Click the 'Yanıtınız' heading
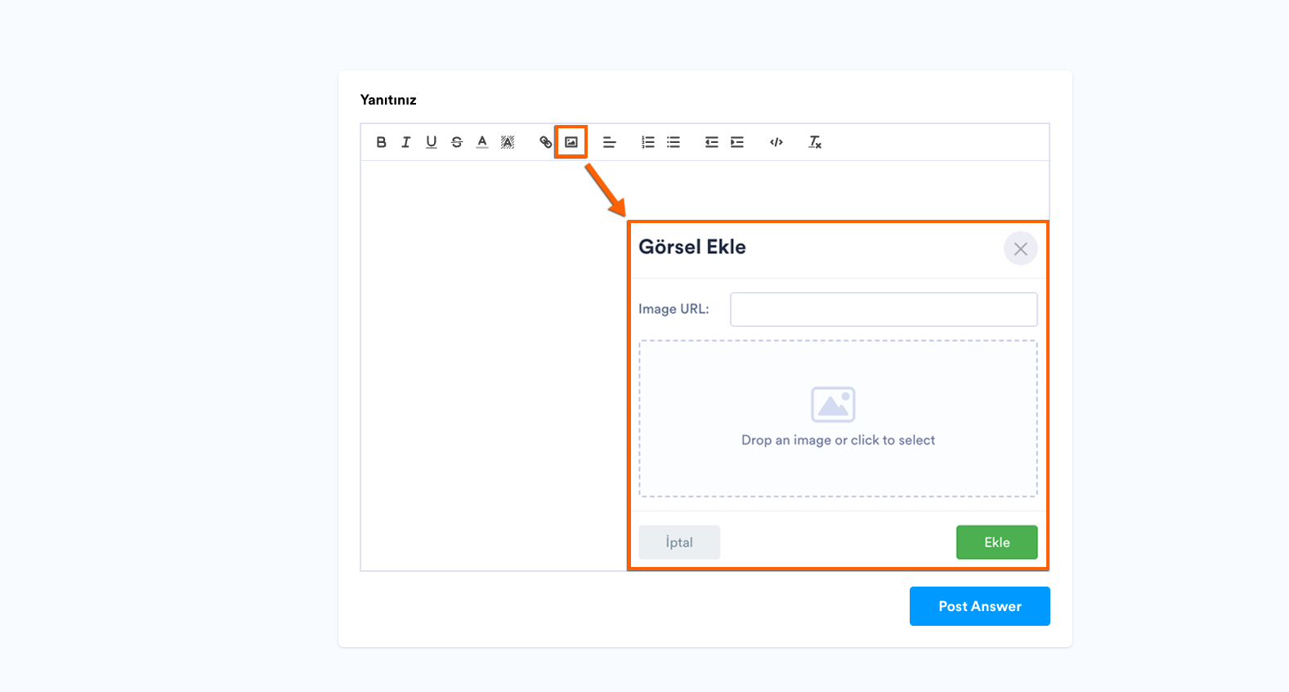Image resolution: width=1289 pixels, height=692 pixels. pos(388,100)
